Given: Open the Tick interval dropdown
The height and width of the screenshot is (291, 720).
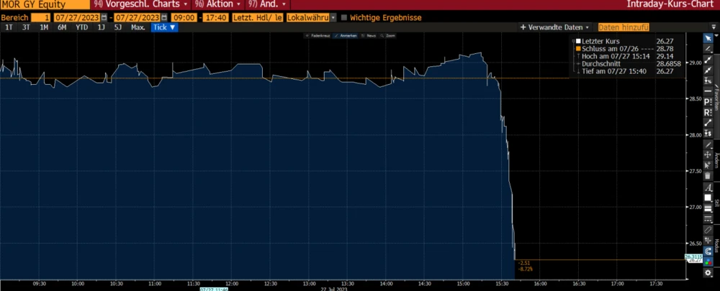Looking at the screenshot, I should pyautogui.click(x=164, y=27).
